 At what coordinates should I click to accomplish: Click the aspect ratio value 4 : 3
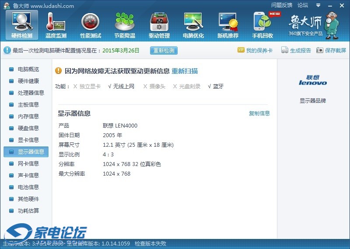coord(108,155)
